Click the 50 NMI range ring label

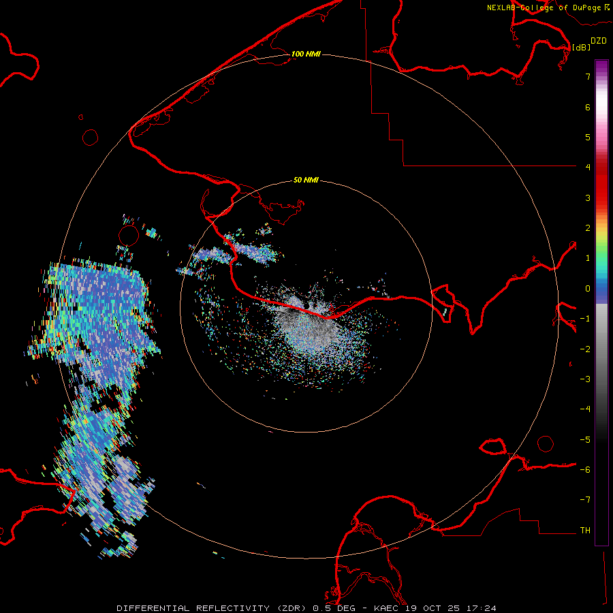[306, 180]
